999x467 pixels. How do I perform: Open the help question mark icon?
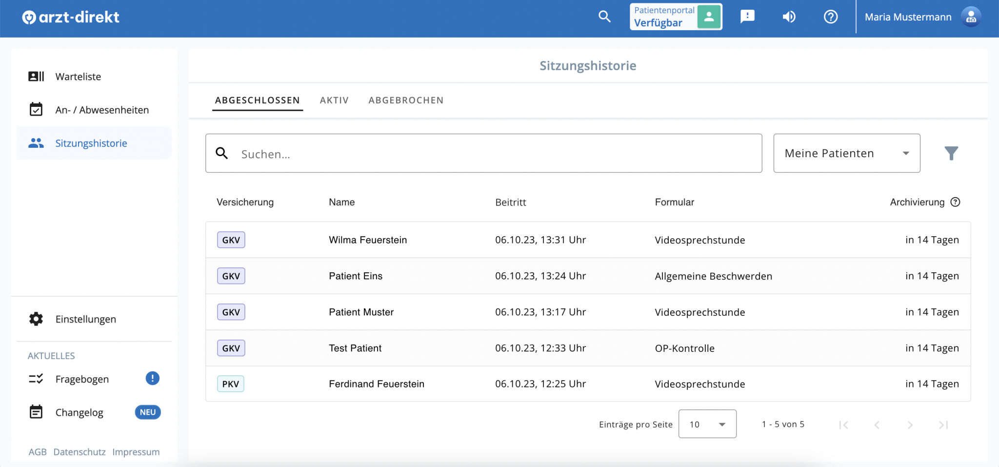[x=831, y=17]
